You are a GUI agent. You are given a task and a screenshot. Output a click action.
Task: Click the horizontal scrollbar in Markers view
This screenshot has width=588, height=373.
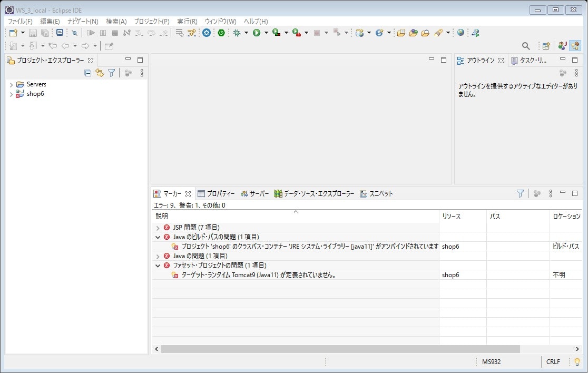pyautogui.click(x=340, y=349)
